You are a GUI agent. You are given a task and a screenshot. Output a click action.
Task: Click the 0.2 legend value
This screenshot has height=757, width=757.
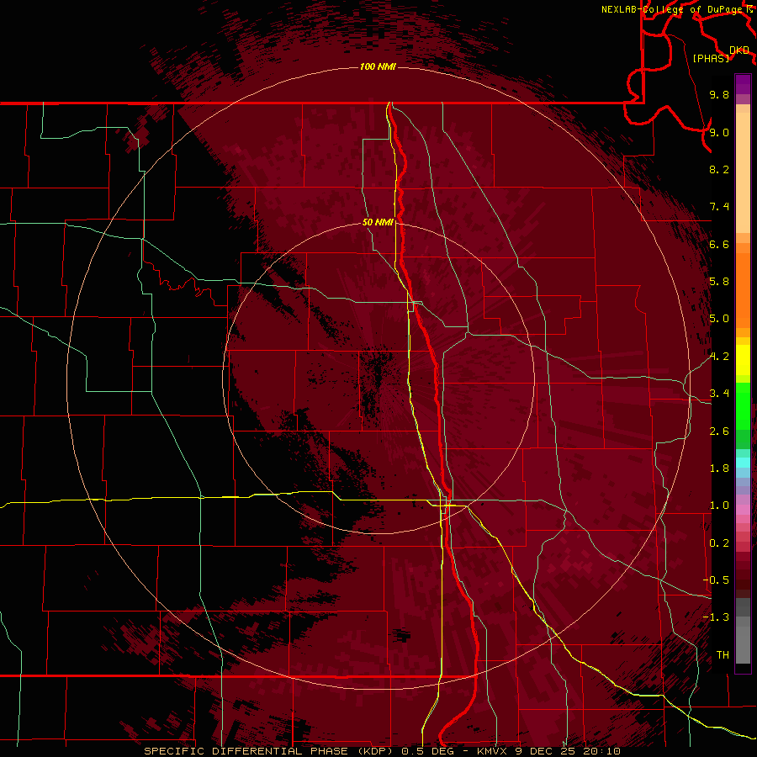[719, 543]
